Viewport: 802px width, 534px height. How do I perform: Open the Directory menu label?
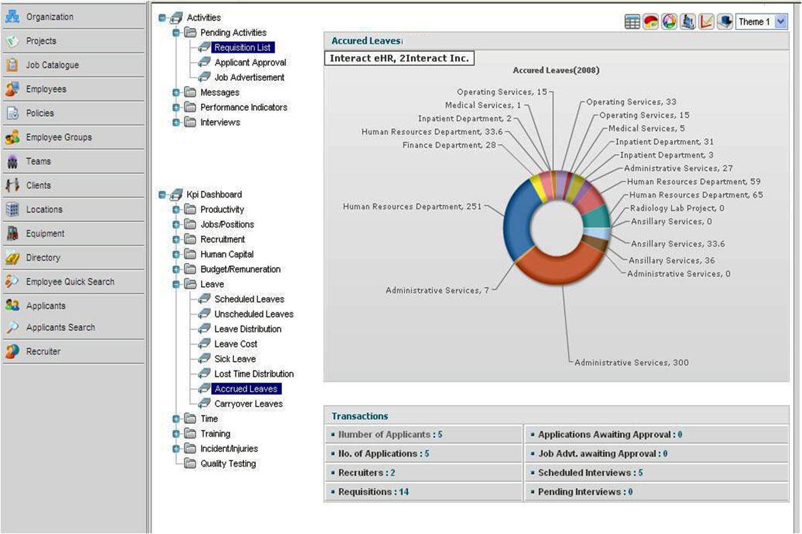point(43,257)
